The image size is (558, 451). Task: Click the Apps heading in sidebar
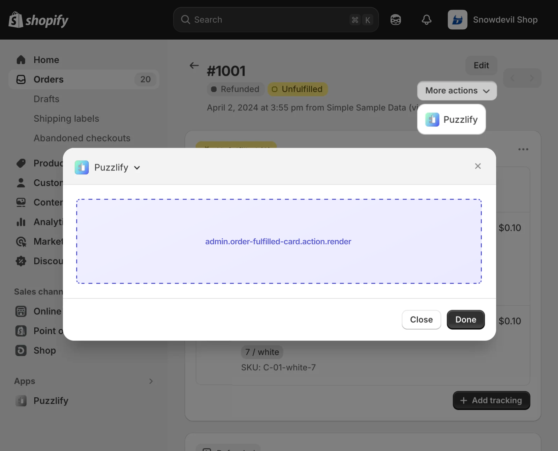pos(25,381)
